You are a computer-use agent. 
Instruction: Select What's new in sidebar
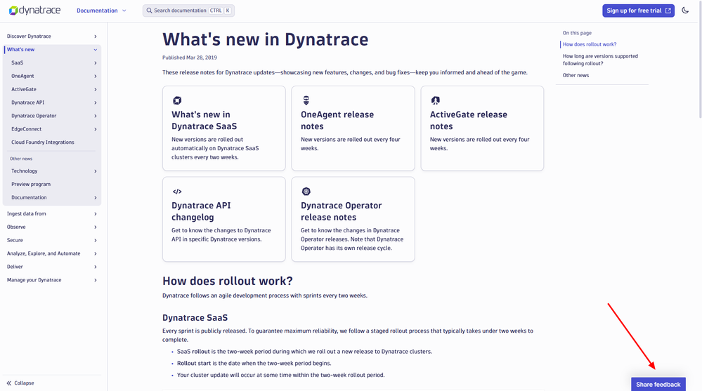point(20,50)
